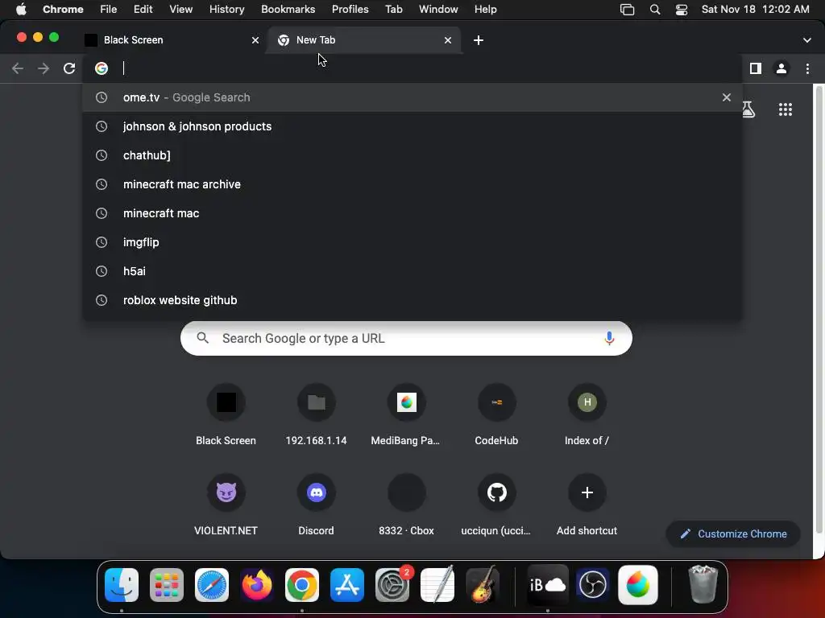The image size is (825, 618).
Task: Click the browser Back arrow
Action: (18, 68)
